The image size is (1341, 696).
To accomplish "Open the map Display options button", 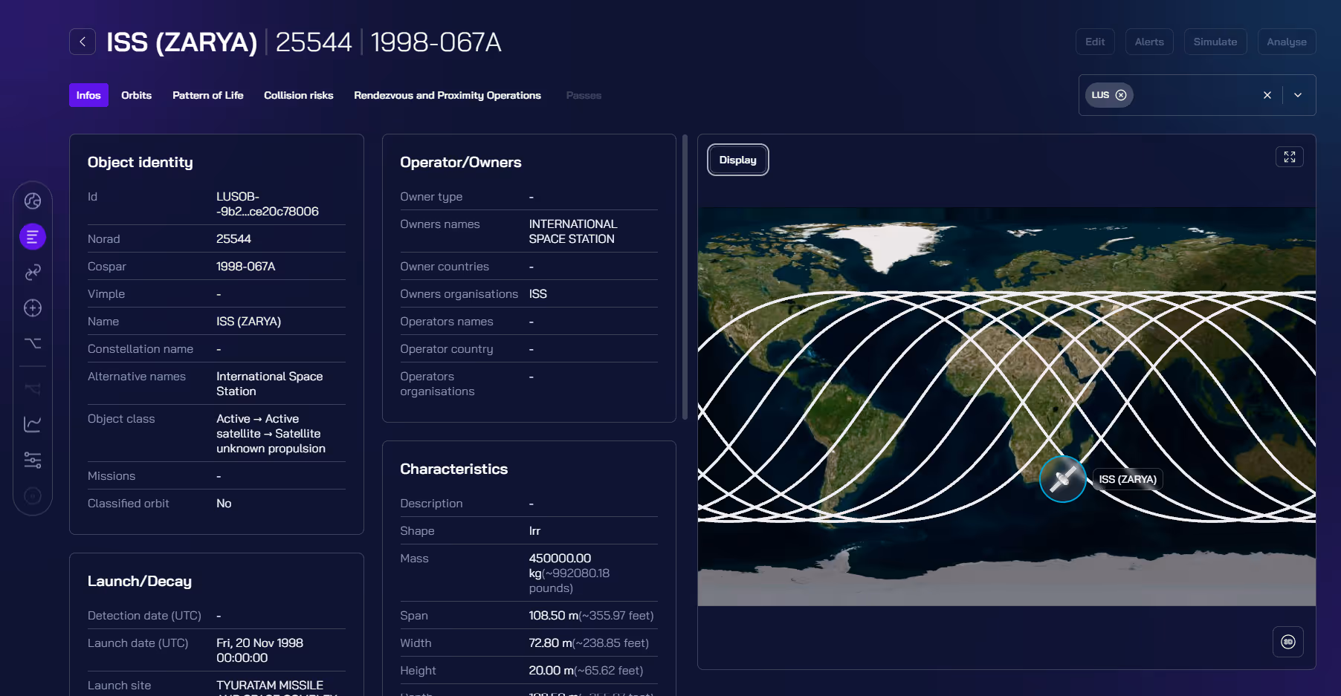I will (737, 160).
